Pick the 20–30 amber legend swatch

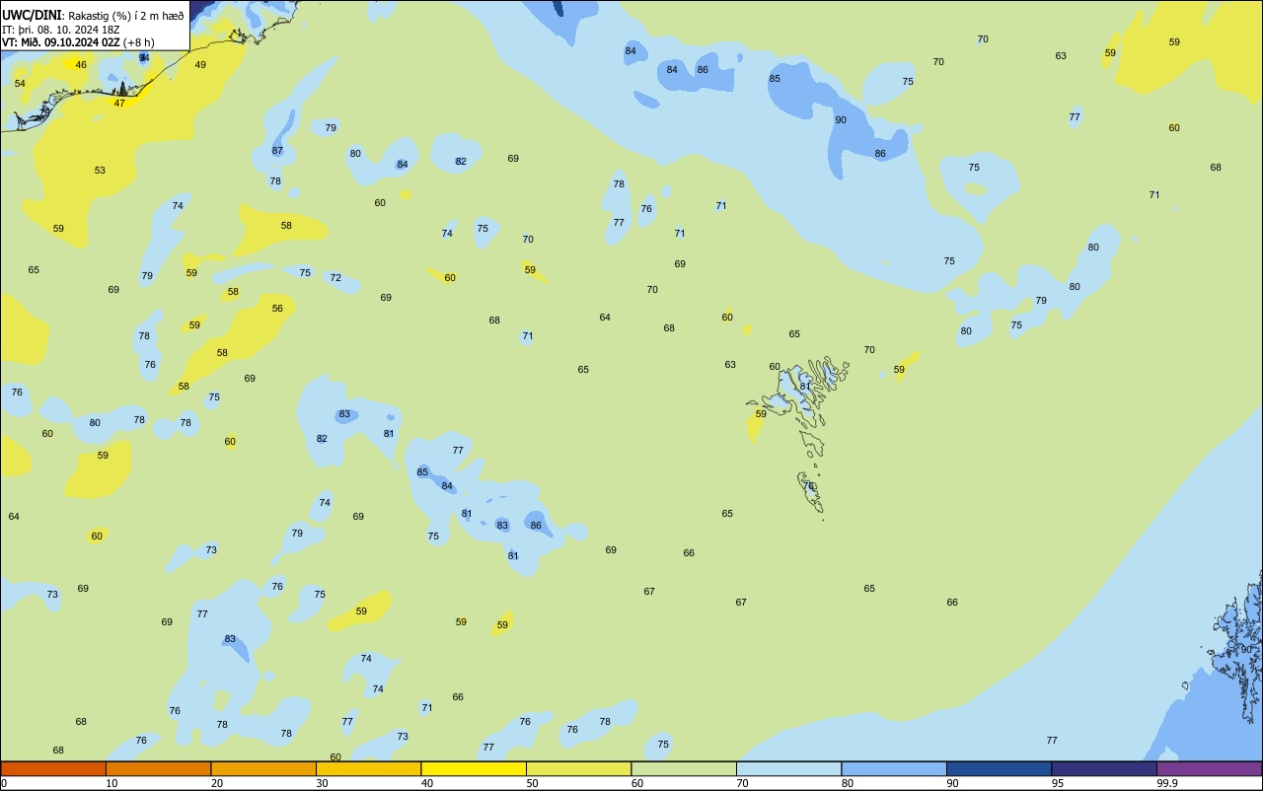tap(263, 768)
